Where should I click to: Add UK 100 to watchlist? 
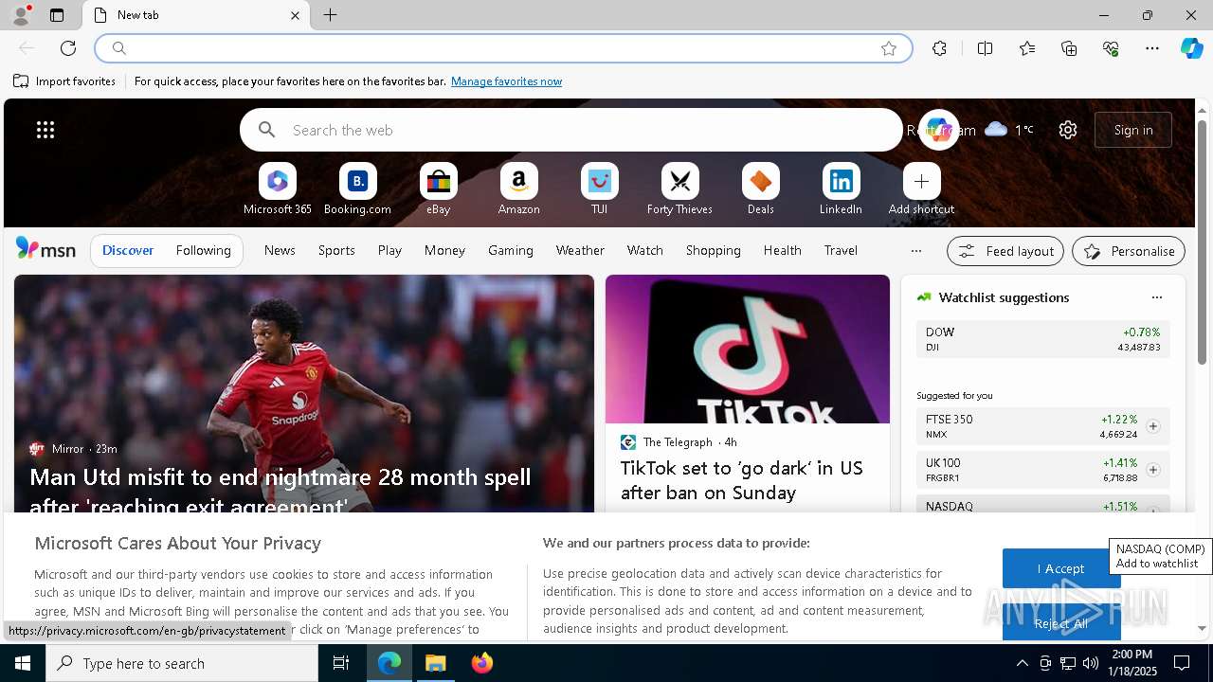click(1152, 470)
